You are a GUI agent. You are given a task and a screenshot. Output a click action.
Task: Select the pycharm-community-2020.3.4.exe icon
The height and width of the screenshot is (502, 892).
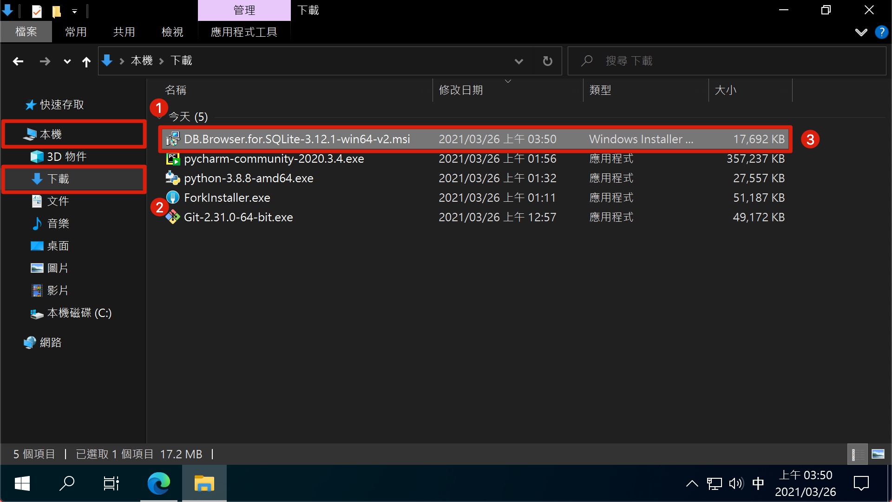(173, 159)
